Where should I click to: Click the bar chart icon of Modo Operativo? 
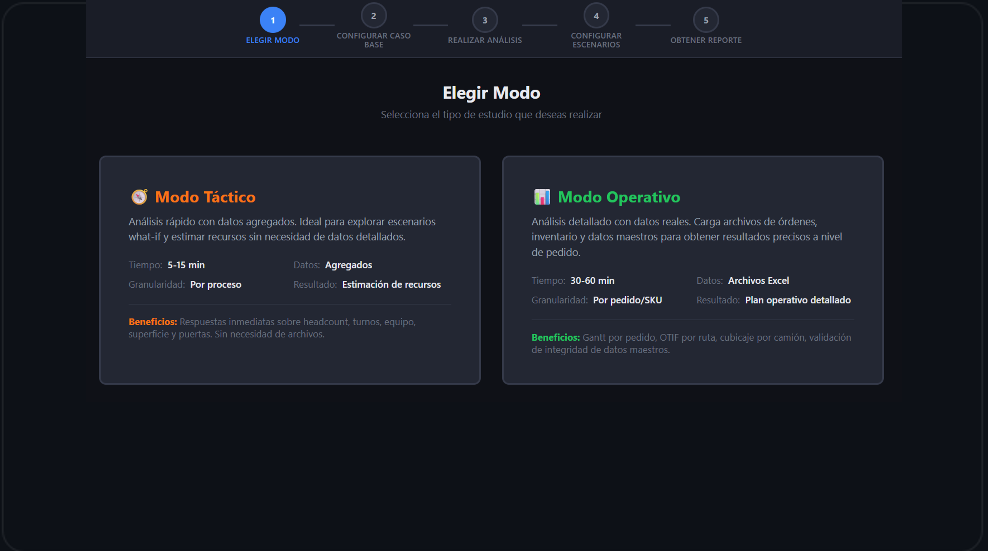pyautogui.click(x=542, y=197)
